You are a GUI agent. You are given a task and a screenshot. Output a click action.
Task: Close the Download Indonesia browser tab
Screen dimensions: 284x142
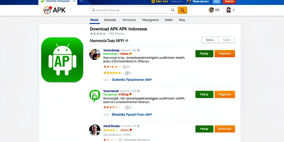pyautogui.click(x=74, y=1)
